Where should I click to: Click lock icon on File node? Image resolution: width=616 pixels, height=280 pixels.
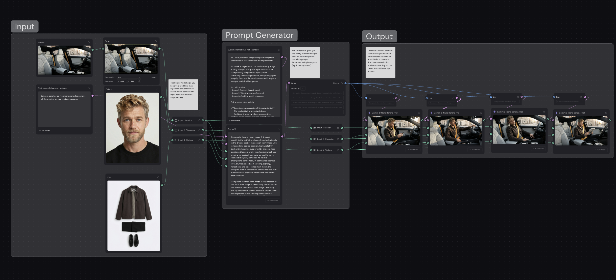click(x=158, y=177)
